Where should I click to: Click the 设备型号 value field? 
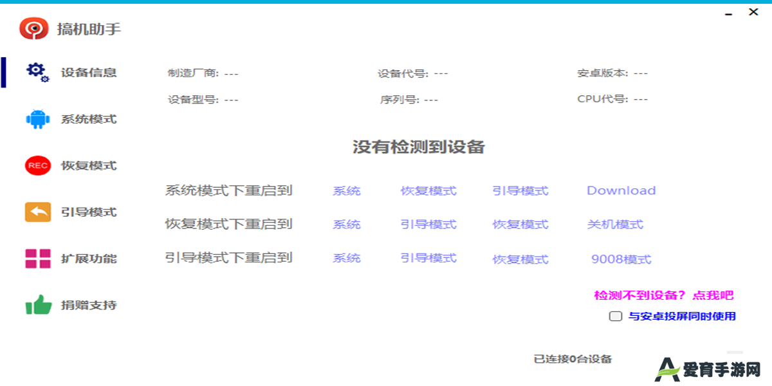(232, 100)
